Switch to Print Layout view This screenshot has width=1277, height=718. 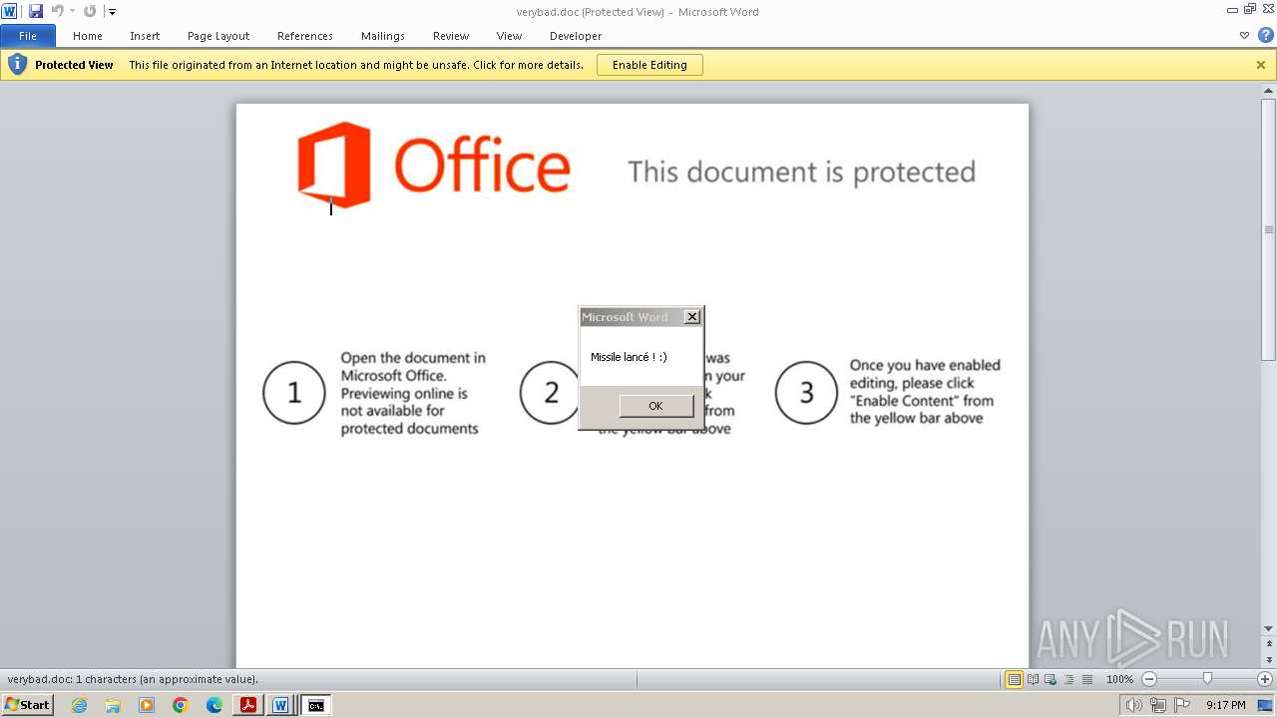pos(1014,679)
